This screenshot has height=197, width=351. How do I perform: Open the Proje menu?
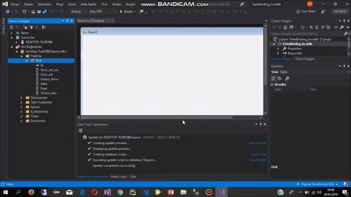coord(60,4)
